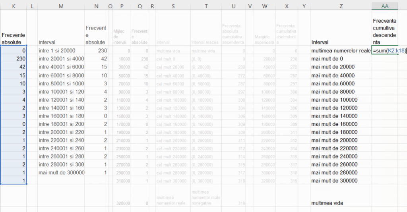Select column Z header
This screenshot has width=407, height=212.
[341, 6]
